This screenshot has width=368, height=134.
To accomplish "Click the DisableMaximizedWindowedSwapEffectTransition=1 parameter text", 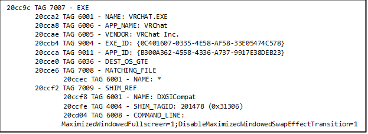I will coord(268,124).
